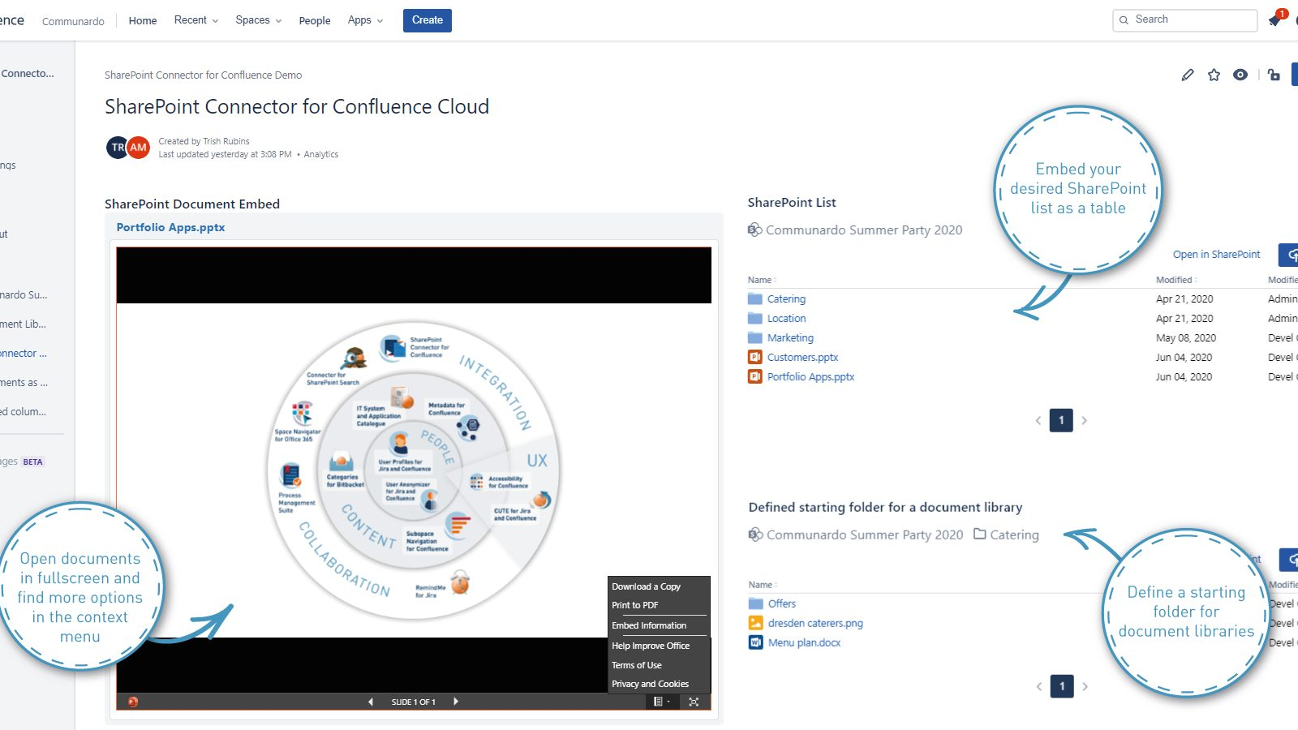Open the Catering folder
1298x730 pixels.
786,298
